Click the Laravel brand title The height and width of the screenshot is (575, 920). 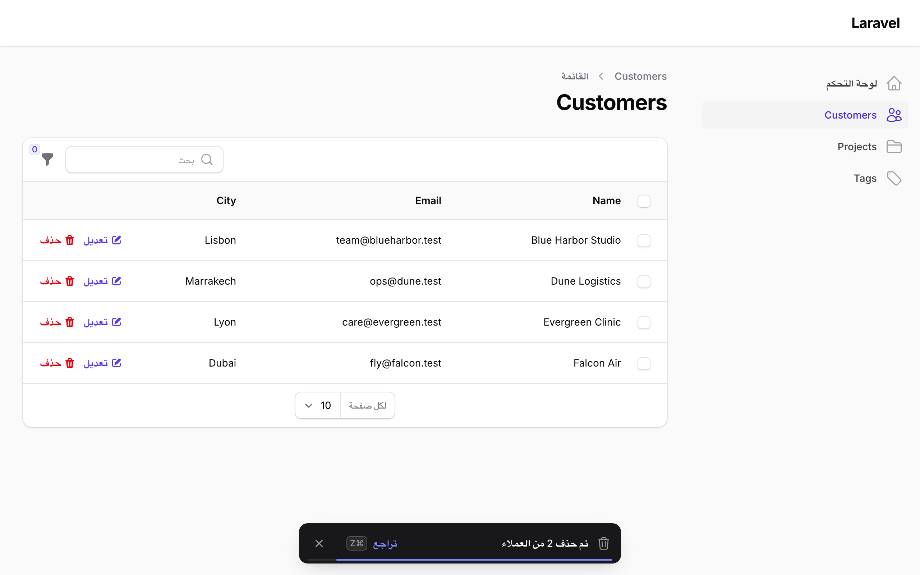tap(875, 23)
